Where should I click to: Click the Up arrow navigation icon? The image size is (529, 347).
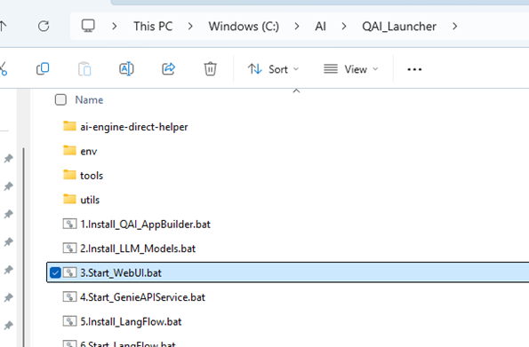coord(3,26)
